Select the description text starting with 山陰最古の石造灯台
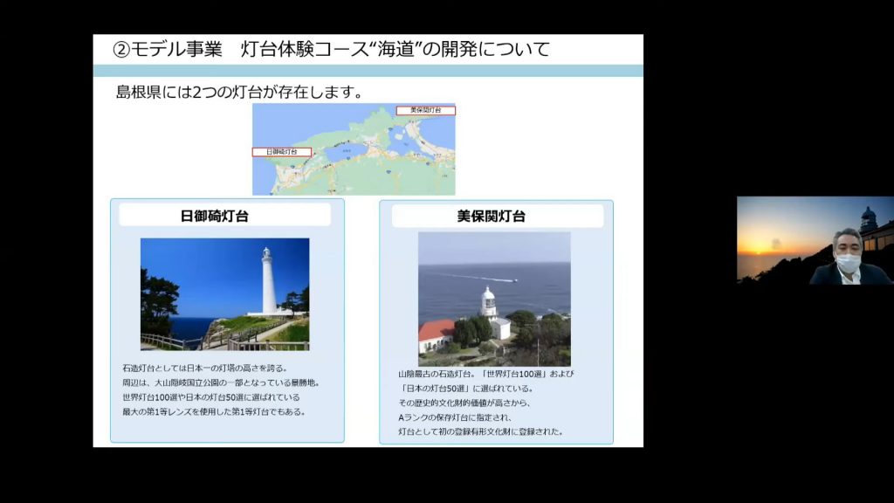This screenshot has height=503, width=894. point(486,403)
